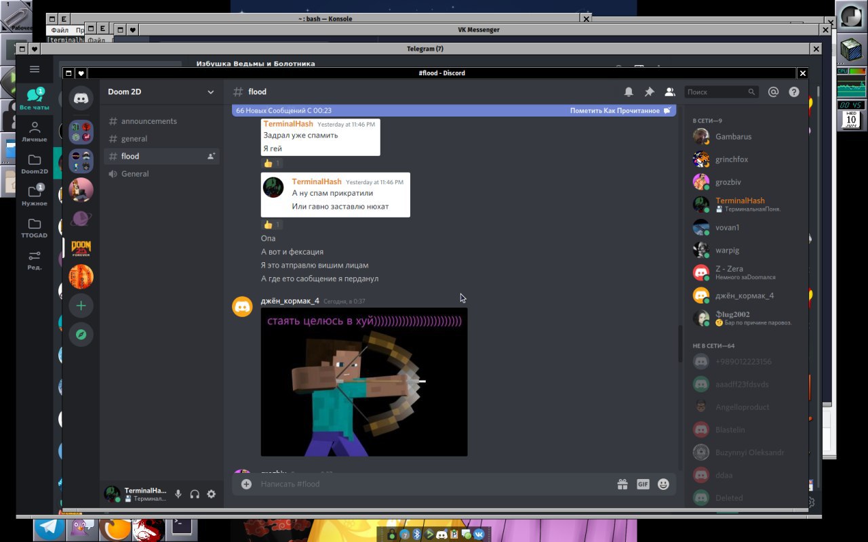
Task: Type a message in the #flood input box
Action: point(434,484)
